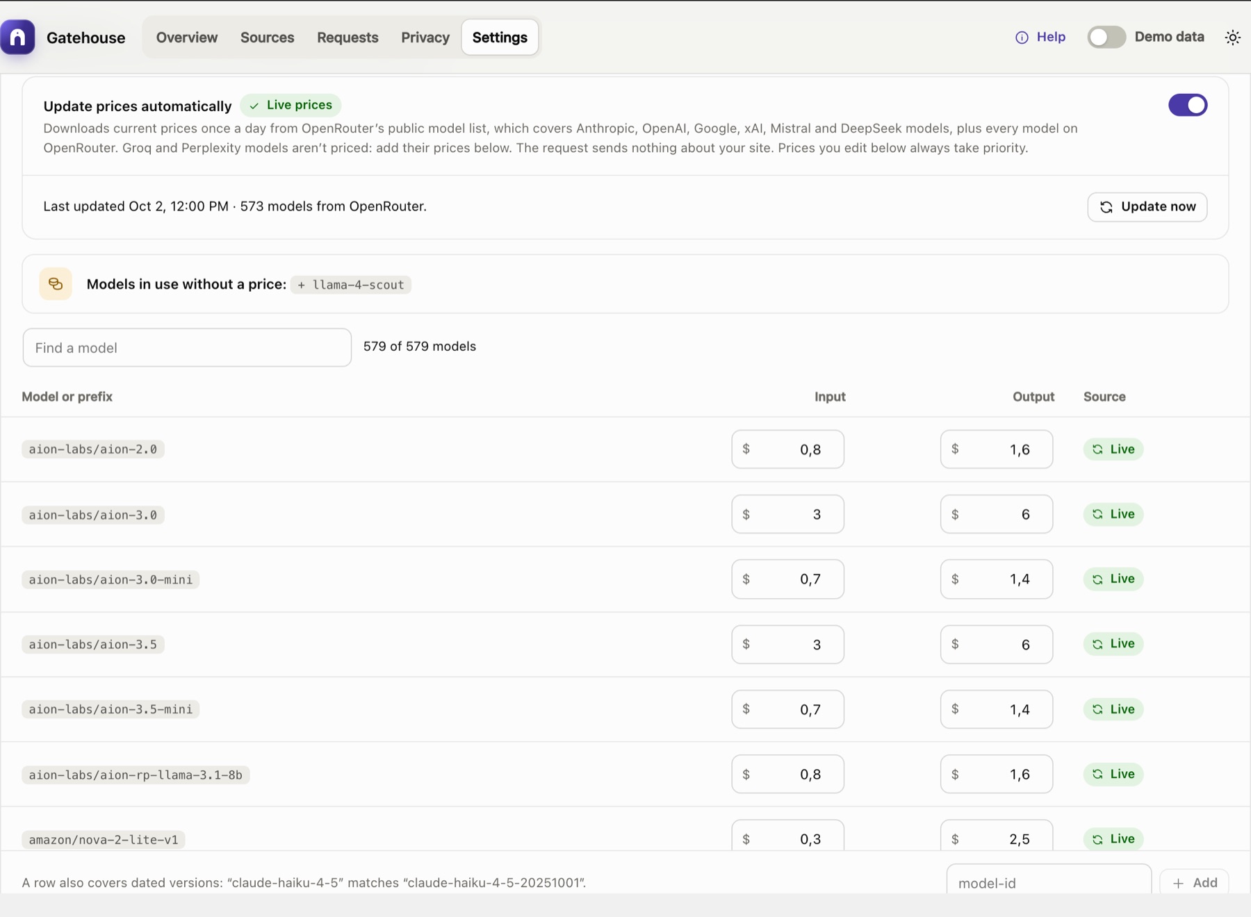Click the Live badge for aion-labs/aion-2.0
Screen dimensions: 1251x917
[x=1113, y=449]
